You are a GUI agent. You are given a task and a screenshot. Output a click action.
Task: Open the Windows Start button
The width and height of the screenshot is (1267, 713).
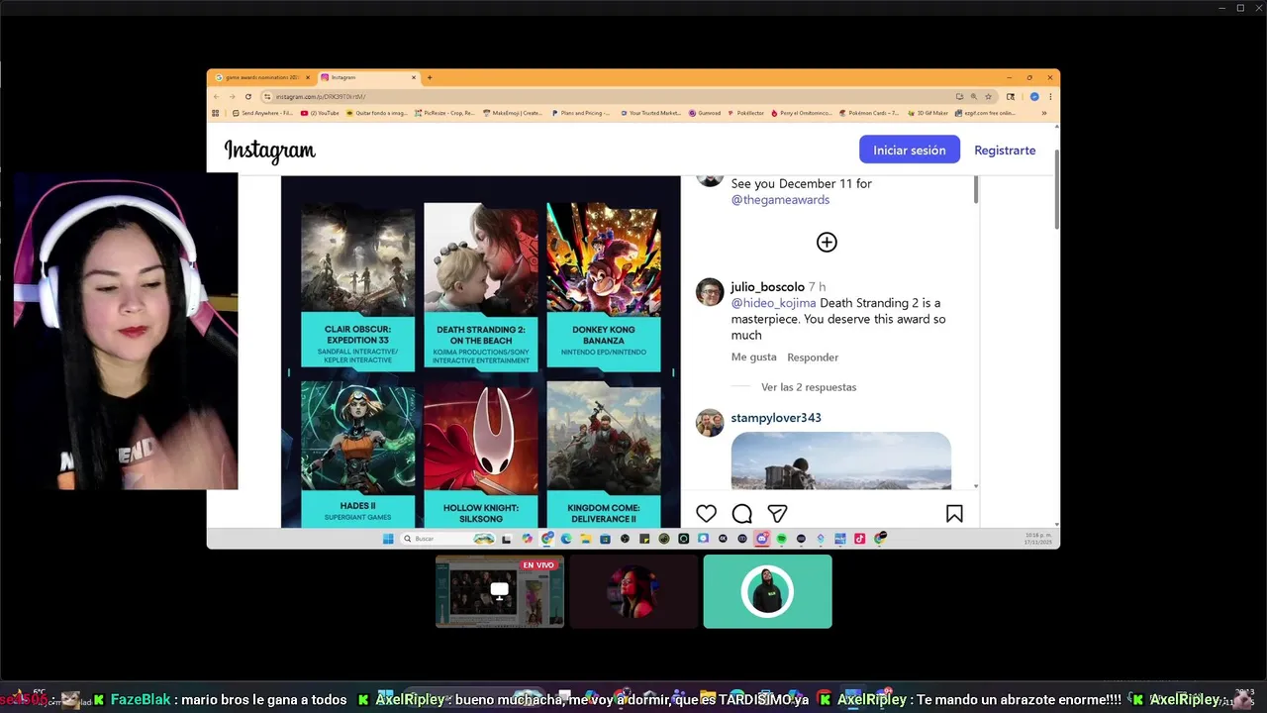(x=388, y=539)
